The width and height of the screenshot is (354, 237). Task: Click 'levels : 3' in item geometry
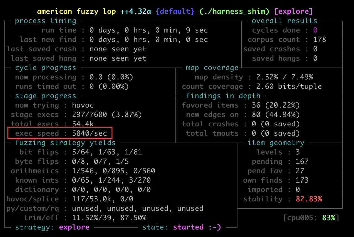click(278, 152)
